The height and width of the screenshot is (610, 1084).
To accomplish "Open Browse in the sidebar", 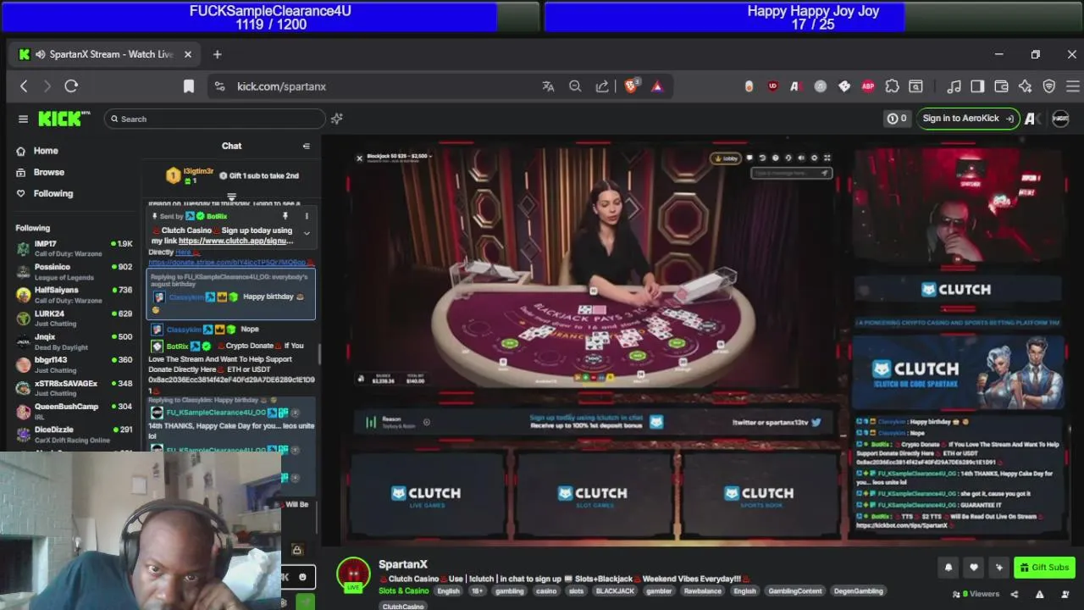I will coord(48,172).
